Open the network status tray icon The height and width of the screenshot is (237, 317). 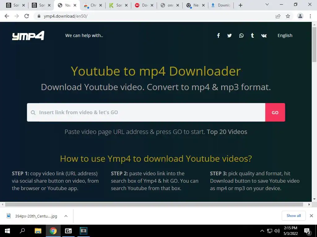(270, 231)
